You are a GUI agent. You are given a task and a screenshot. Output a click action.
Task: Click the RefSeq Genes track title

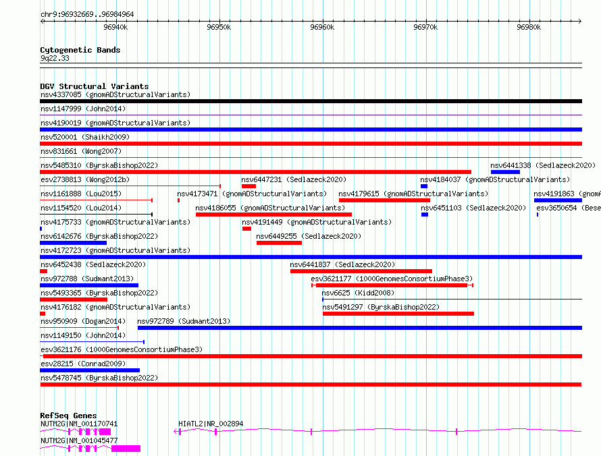68,416
